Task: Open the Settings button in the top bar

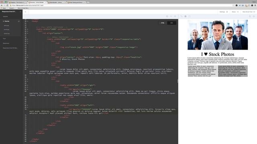Action: (x=224, y=12)
